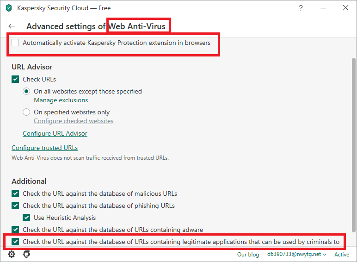Image resolution: width=357 pixels, height=262 pixels.
Task: Toggle legitimate applications URL database check
Action: coord(16,242)
